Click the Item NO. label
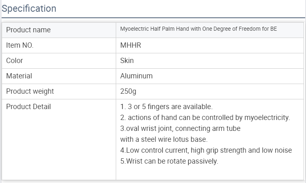This screenshot has height=183, width=306. pos(20,45)
